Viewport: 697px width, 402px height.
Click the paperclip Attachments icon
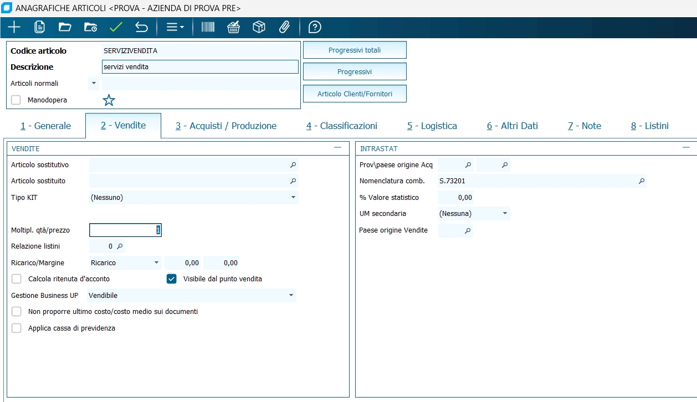coord(284,27)
